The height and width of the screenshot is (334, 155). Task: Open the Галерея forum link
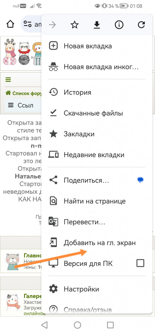[32, 296]
